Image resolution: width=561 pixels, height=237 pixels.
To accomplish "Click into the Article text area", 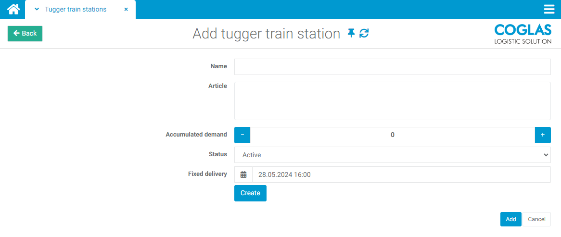I will [392, 100].
